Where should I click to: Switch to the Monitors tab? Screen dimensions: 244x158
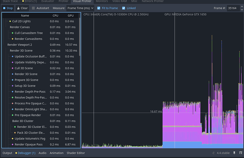102,1
